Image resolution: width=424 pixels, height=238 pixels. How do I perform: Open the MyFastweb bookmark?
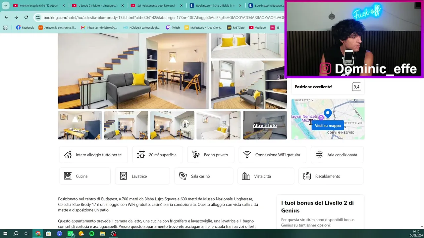(203, 28)
